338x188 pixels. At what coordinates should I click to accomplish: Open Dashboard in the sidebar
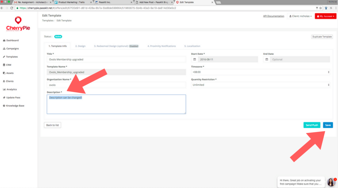[11, 40]
